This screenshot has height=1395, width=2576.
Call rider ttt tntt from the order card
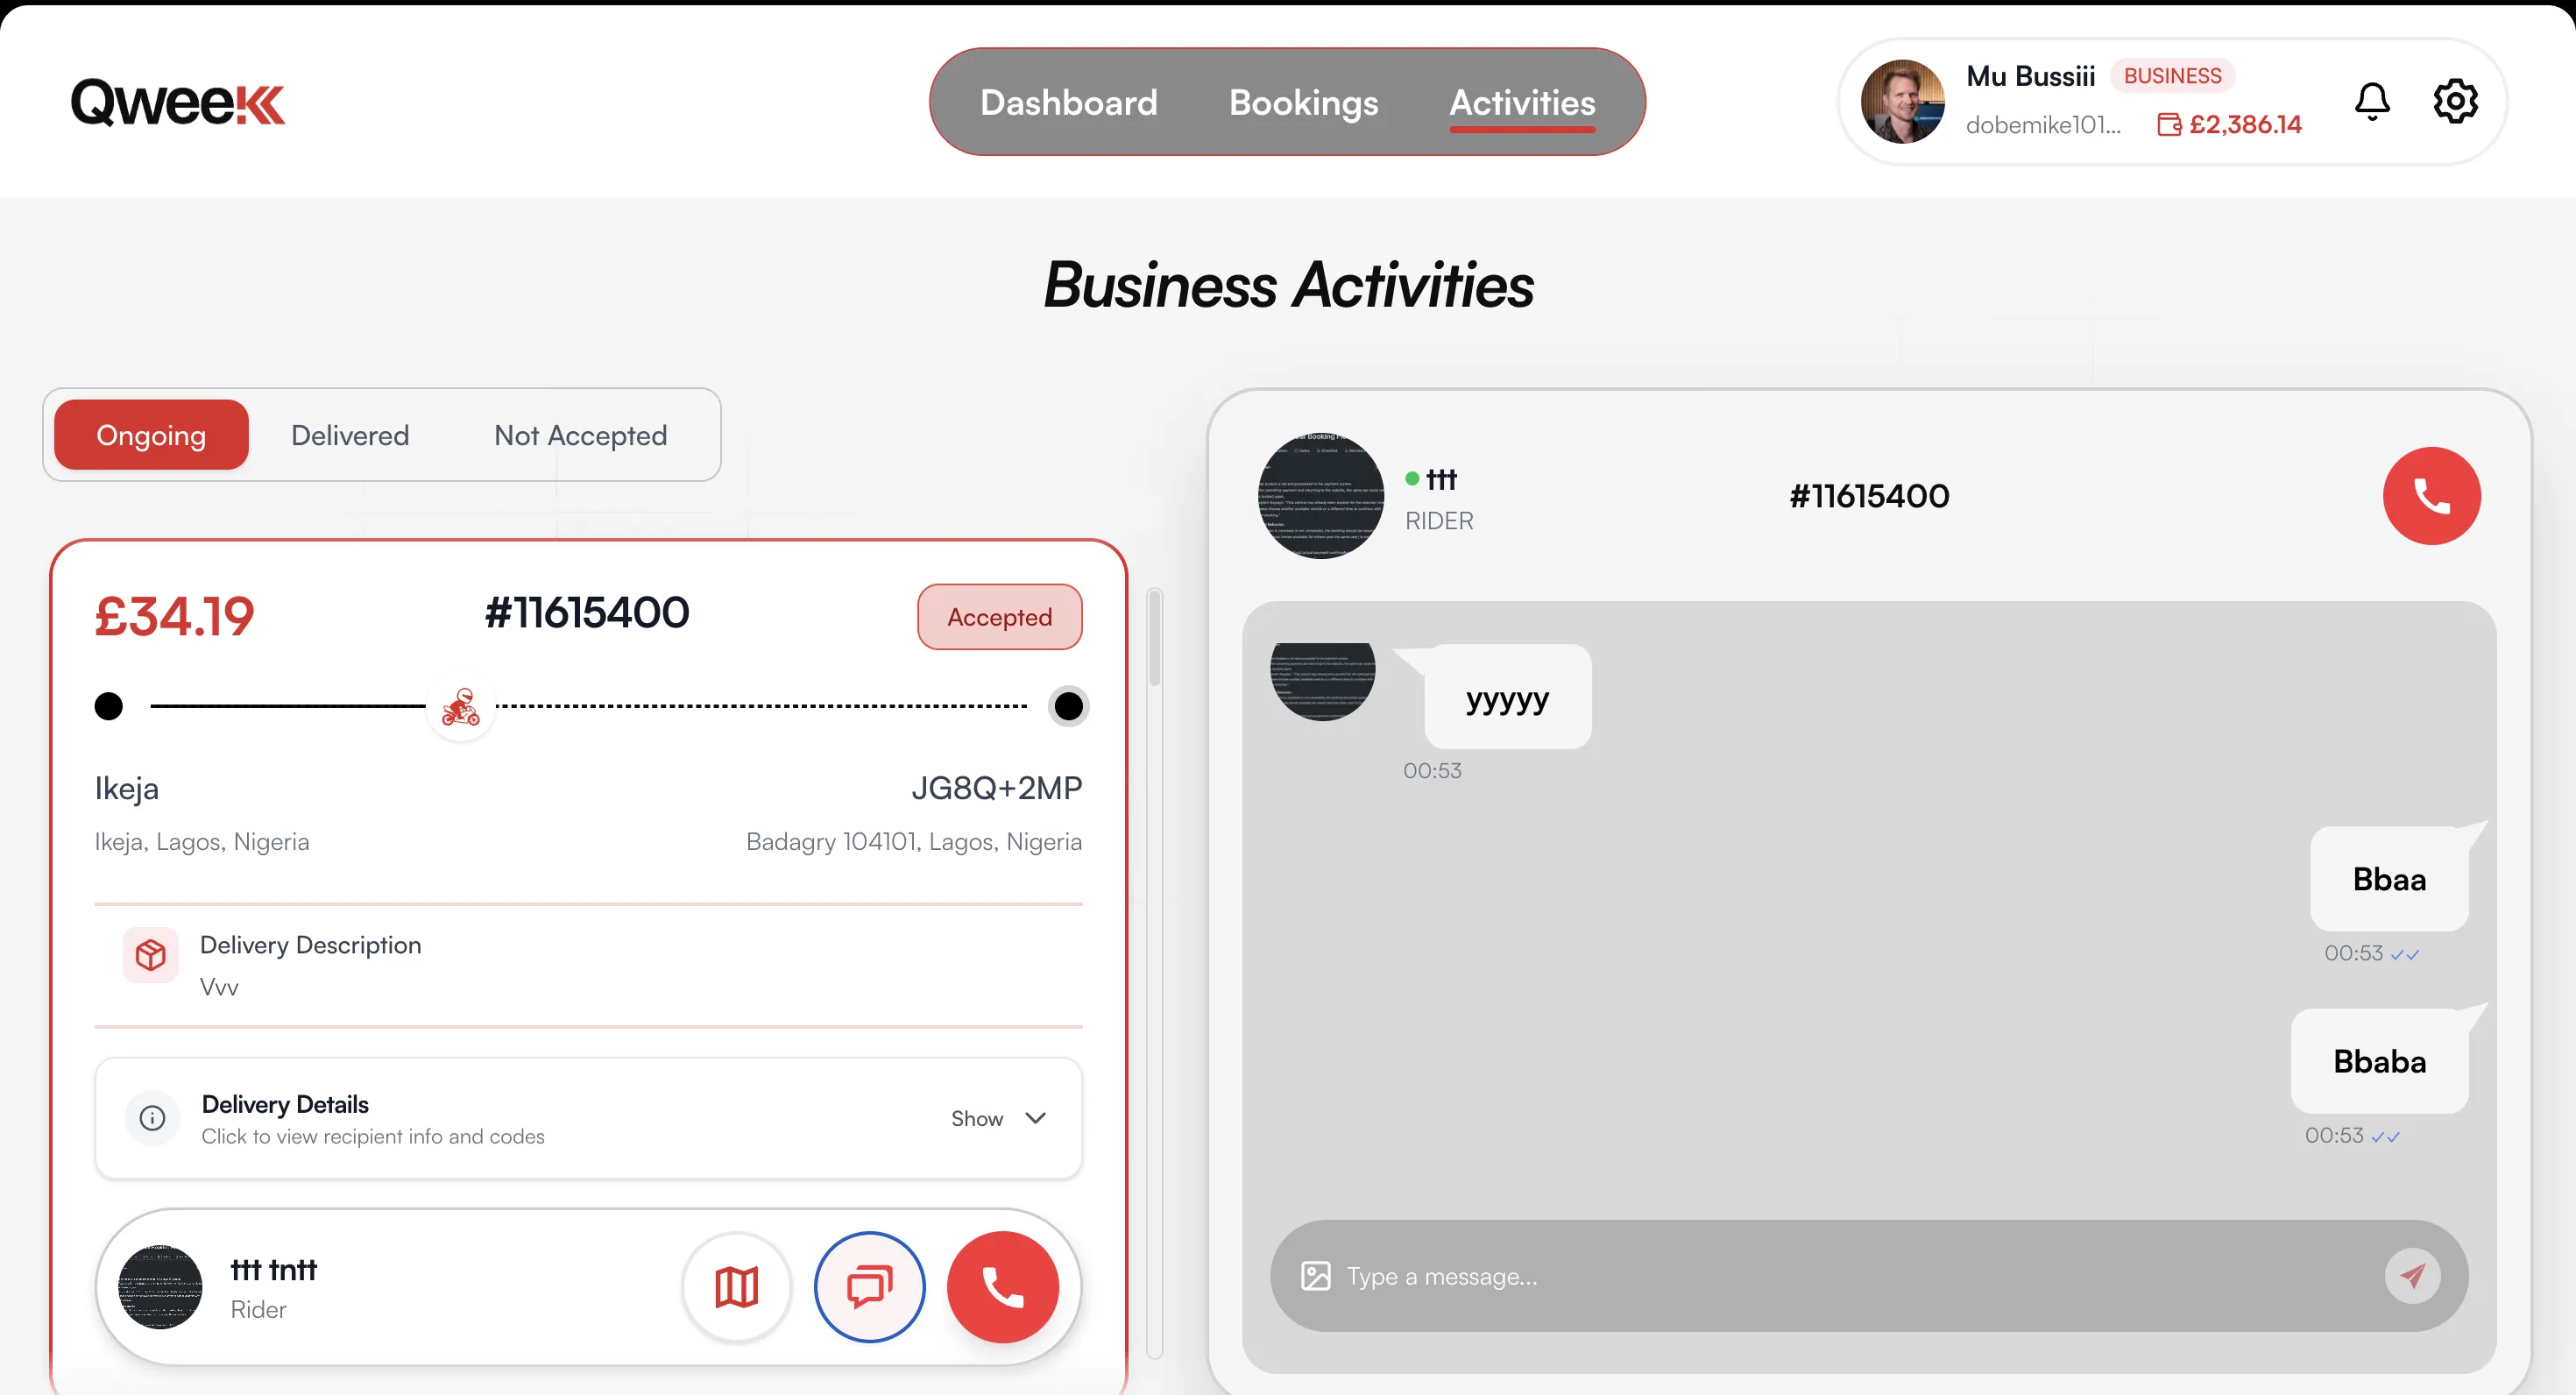(x=1003, y=1287)
